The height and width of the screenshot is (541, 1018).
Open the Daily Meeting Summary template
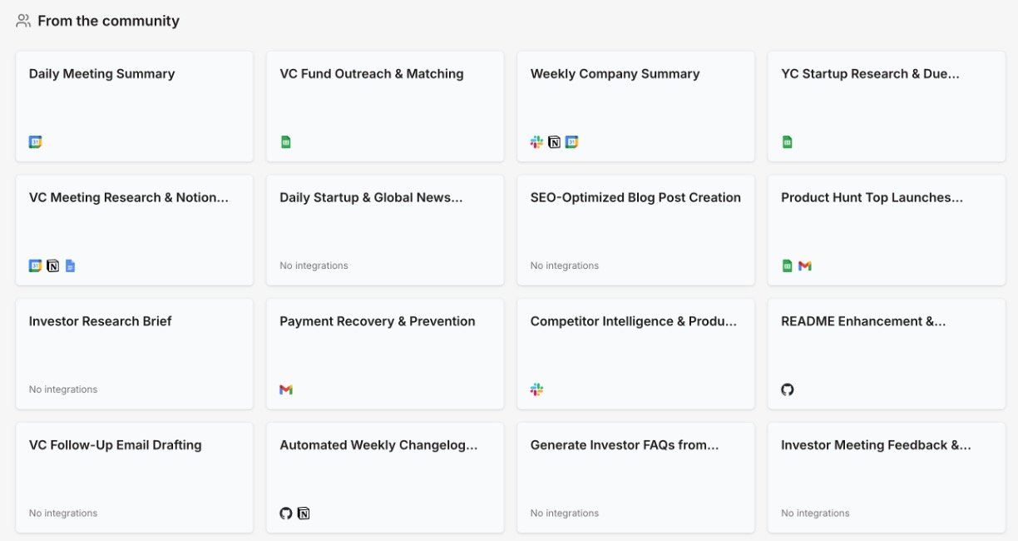point(134,106)
